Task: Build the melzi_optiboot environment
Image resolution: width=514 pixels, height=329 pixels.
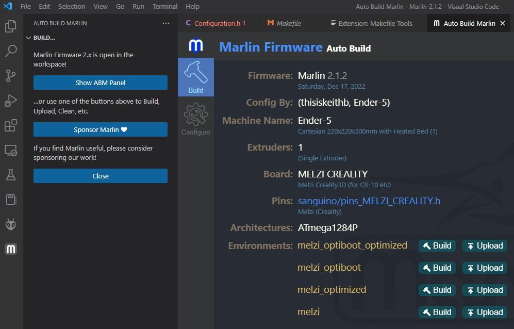Action: click(x=437, y=268)
